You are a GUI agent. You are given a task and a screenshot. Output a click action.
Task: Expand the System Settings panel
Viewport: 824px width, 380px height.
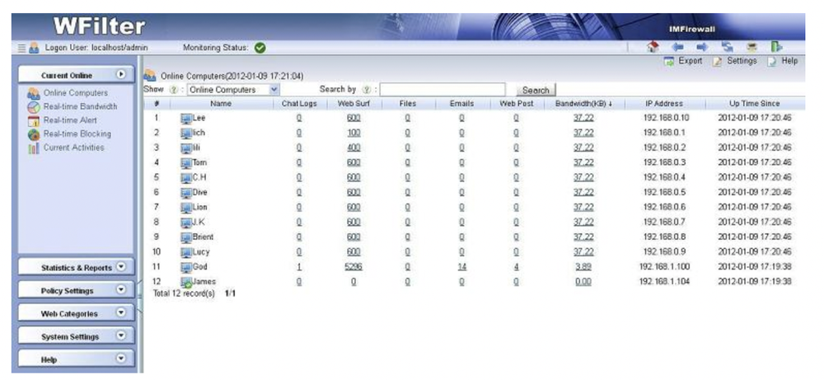coord(121,335)
